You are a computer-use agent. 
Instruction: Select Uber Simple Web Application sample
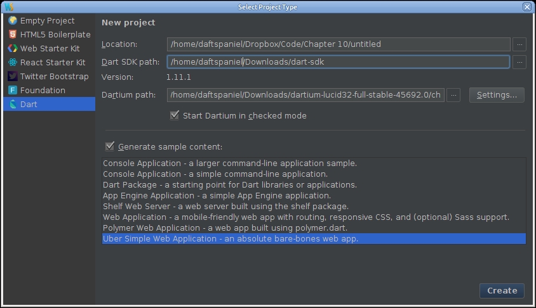pyautogui.click(x=314, y=239)
